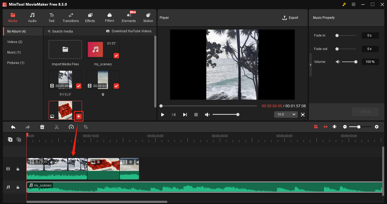Export the current project
This screenshot has height=204, width=387.
pyautogui.click(x=290, y=17)
